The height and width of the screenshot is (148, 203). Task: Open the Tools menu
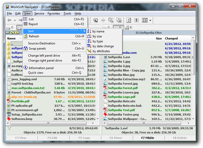coord(67,14)
